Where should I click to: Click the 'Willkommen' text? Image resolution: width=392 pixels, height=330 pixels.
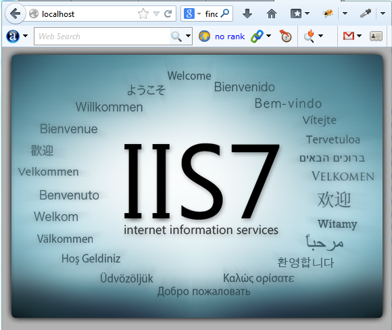(x=109, y=107)
